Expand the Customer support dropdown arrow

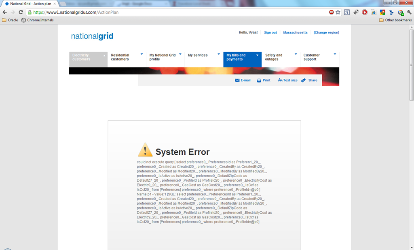click(x=335, y=55)
